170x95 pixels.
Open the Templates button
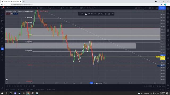pos(74,8)
